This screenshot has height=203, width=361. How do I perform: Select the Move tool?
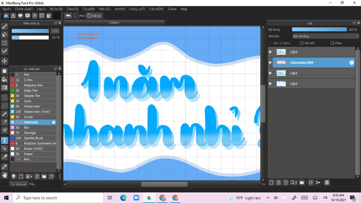coord(4,61)
